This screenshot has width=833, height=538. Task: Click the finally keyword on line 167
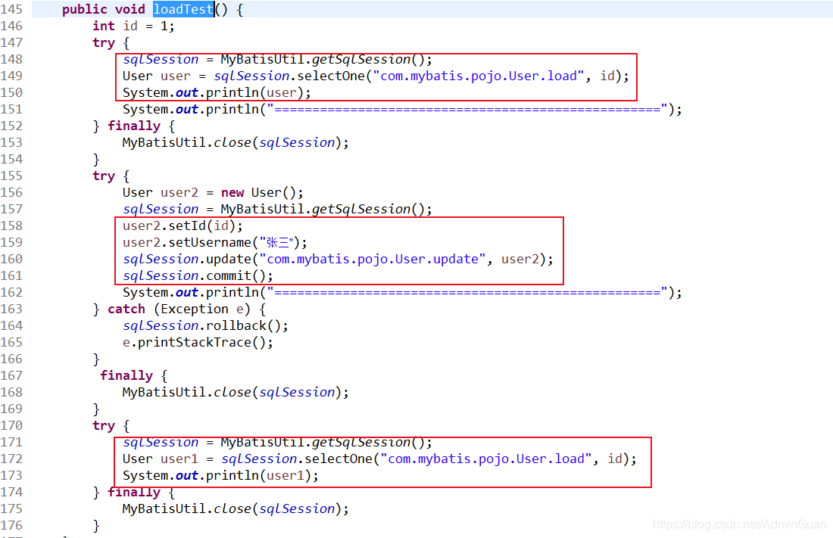point(126,375)
